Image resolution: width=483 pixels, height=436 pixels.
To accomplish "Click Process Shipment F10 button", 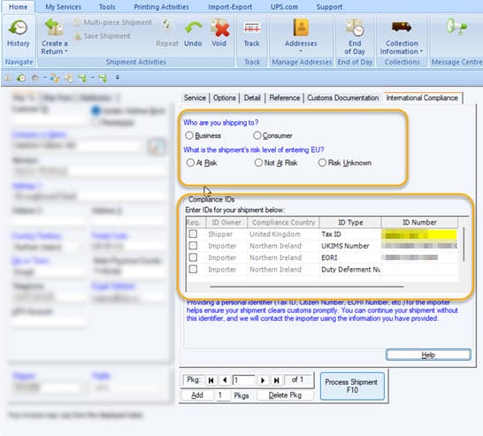I will click(x=352, y=386).
